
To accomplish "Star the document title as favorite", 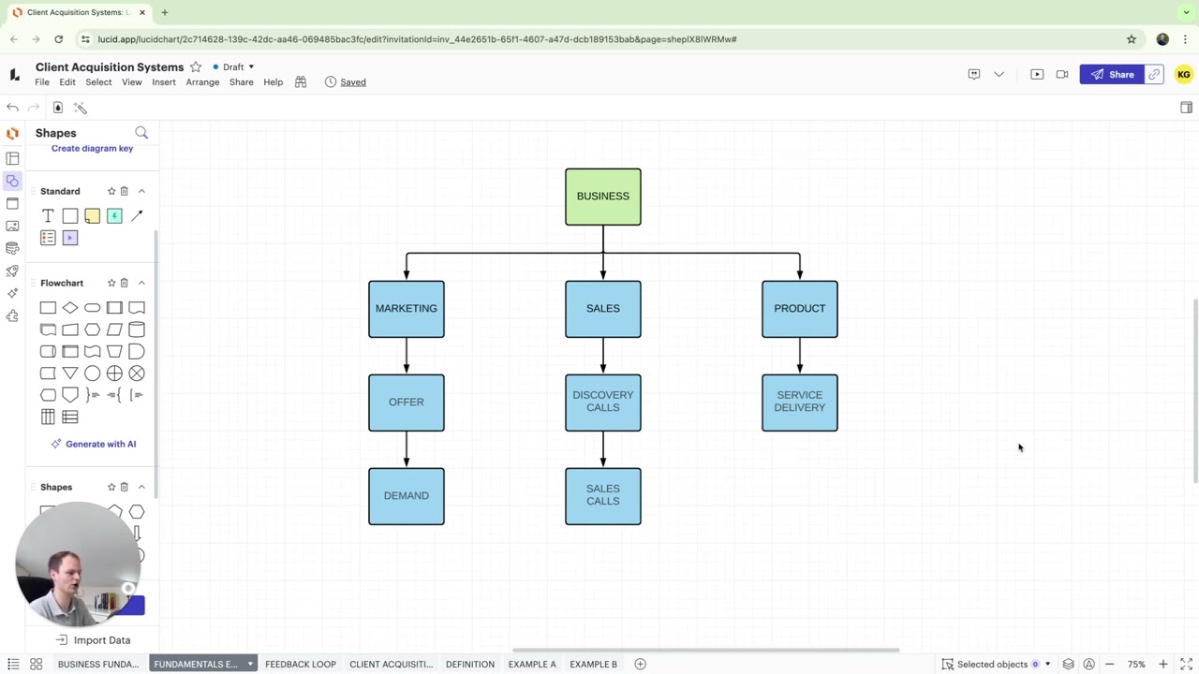I will [196, 67].
